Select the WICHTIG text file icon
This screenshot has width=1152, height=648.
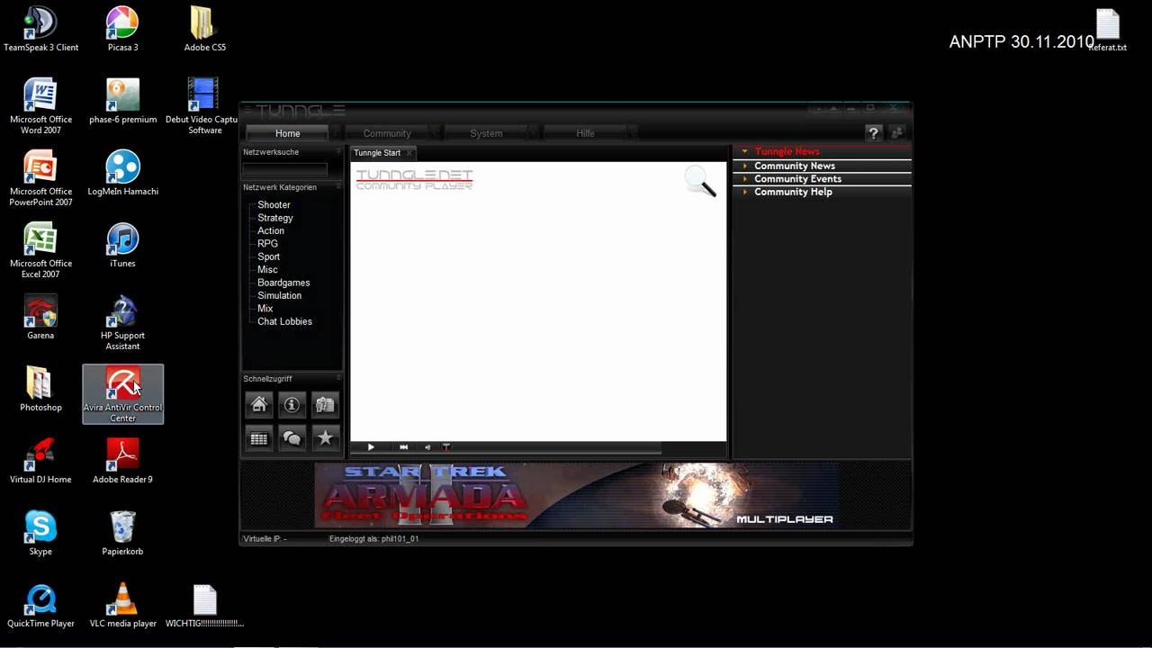pyautogui.click(x=204, y=605)
